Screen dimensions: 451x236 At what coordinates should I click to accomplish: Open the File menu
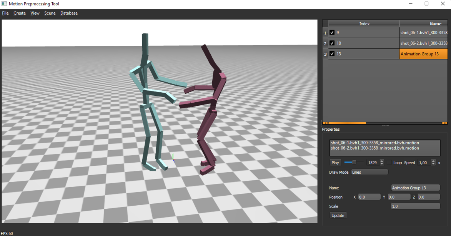pos(5,13)
